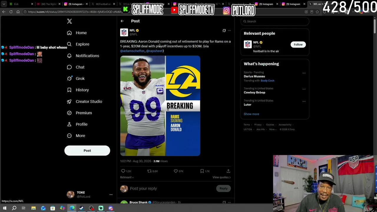This screenshot has height=212, width=377.
Task: Click Show more under What's happening
Action: 252,114
